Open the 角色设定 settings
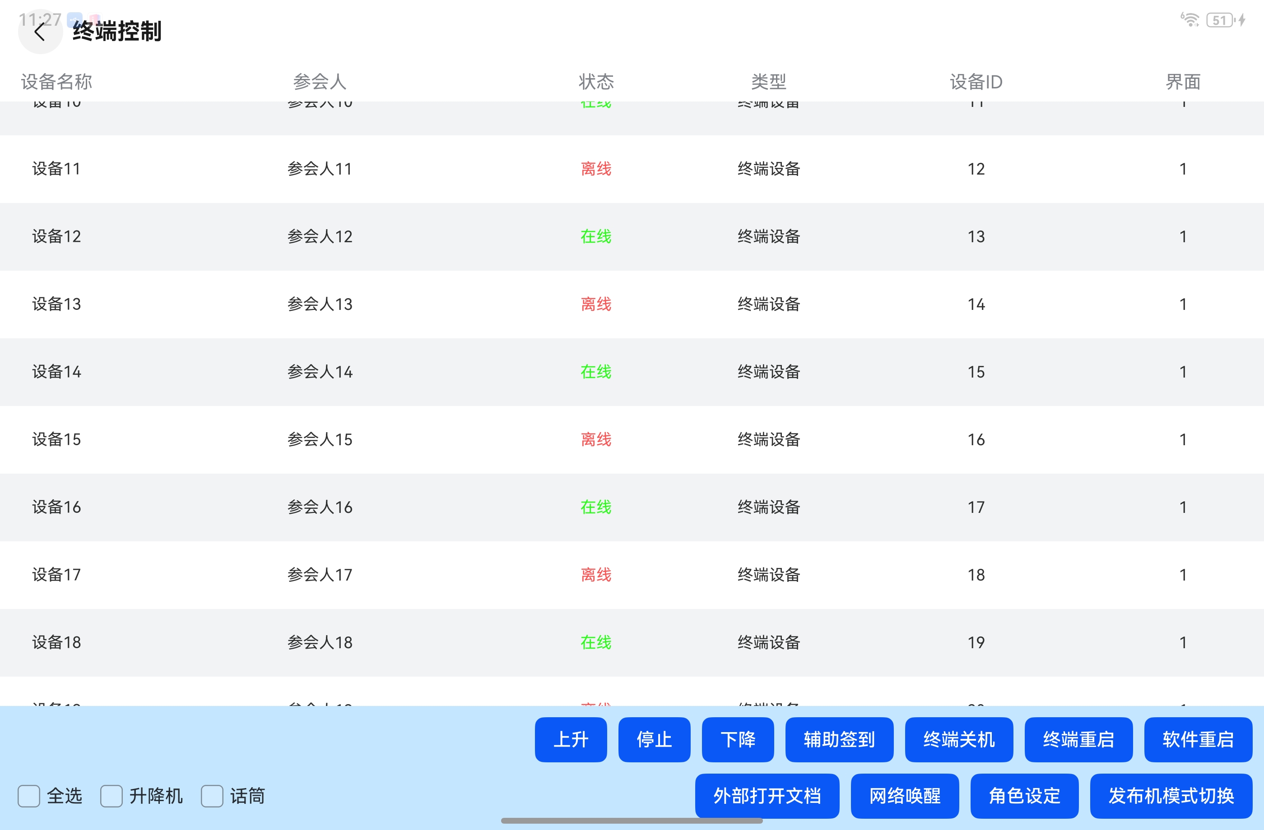Viewport: 1264px width, 830px height. coord(1024,796)
